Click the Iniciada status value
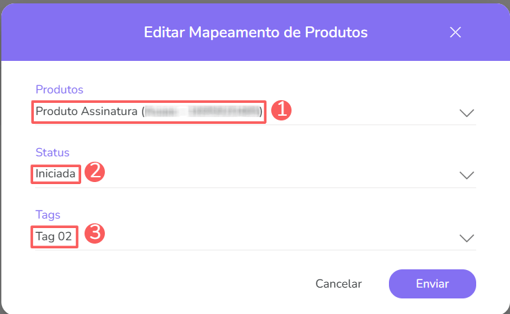Image resolution: width=510 pixels, height=314 pixels. click(x=57, y=174)
